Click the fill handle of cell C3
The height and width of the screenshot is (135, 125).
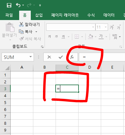click(79, 92)
